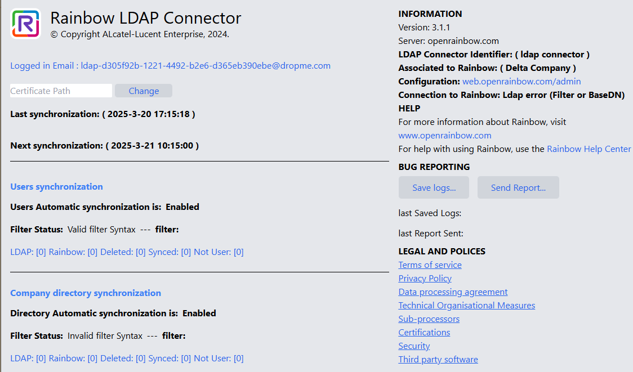Click the Alcatel-Lucent Enterprise copyright text

pos(140,34)
